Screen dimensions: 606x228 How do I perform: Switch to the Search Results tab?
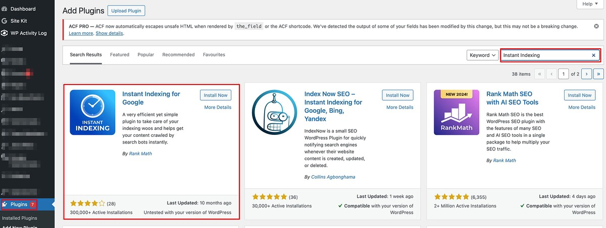pos(86,55)
